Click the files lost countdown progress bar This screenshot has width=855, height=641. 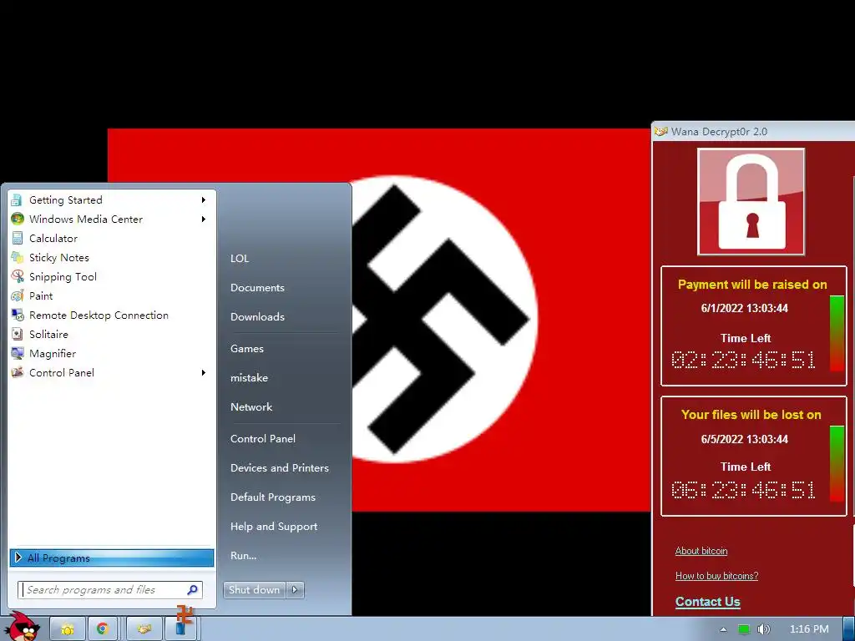coord(837,463)
